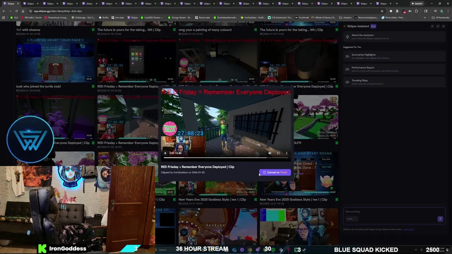Click the Windows taskbar Search box
The image size is (452, 254).
[163, 250]
